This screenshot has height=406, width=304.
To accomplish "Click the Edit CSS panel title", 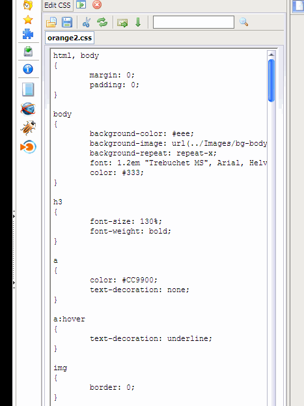I will (x=57, y=5).
